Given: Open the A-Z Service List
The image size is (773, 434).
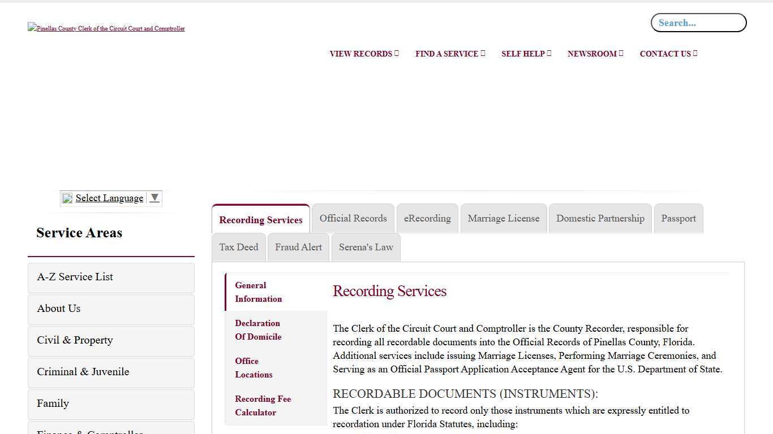Looking at the screenshot, I should [111, 277].
